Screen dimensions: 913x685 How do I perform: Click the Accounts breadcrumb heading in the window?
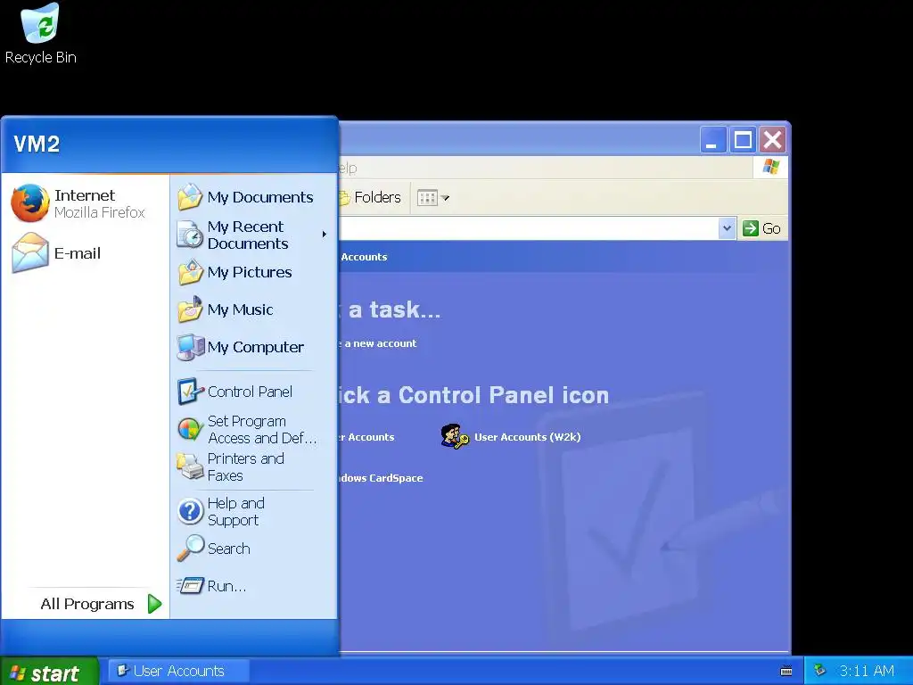point(364,257)
